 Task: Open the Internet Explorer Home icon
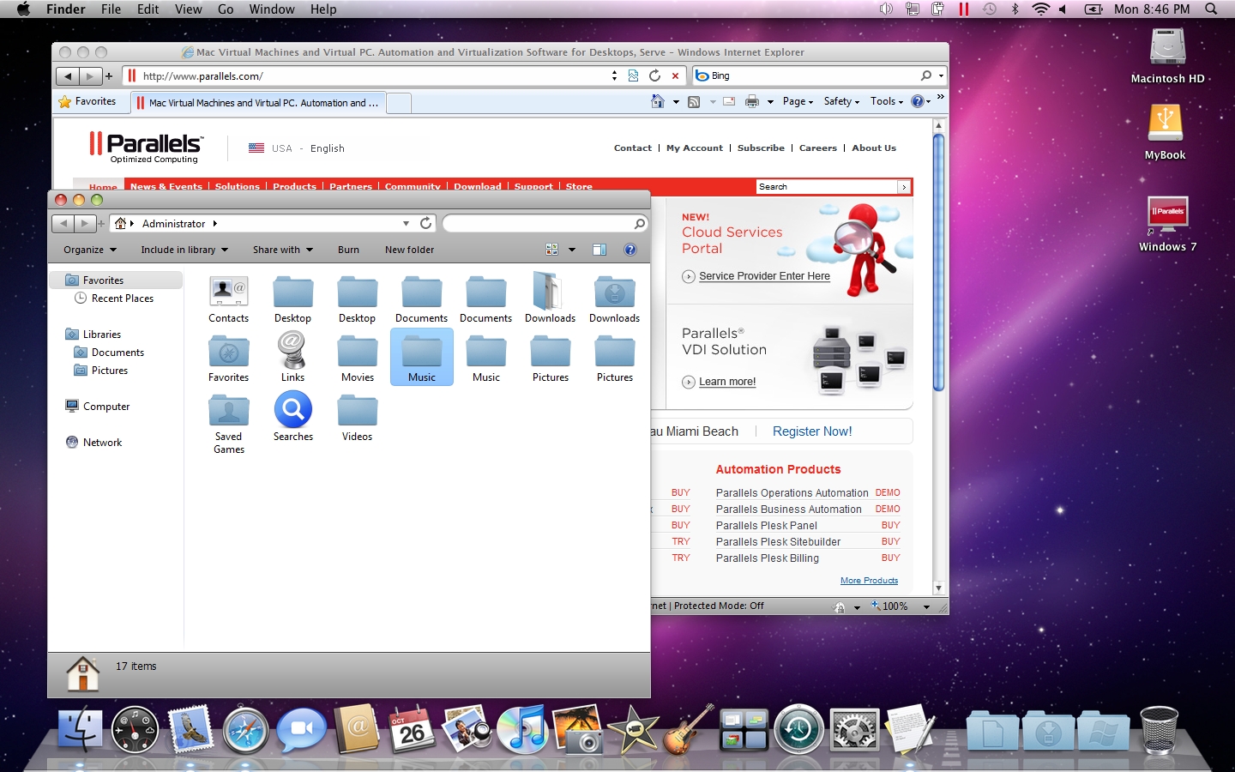[657, 101]
